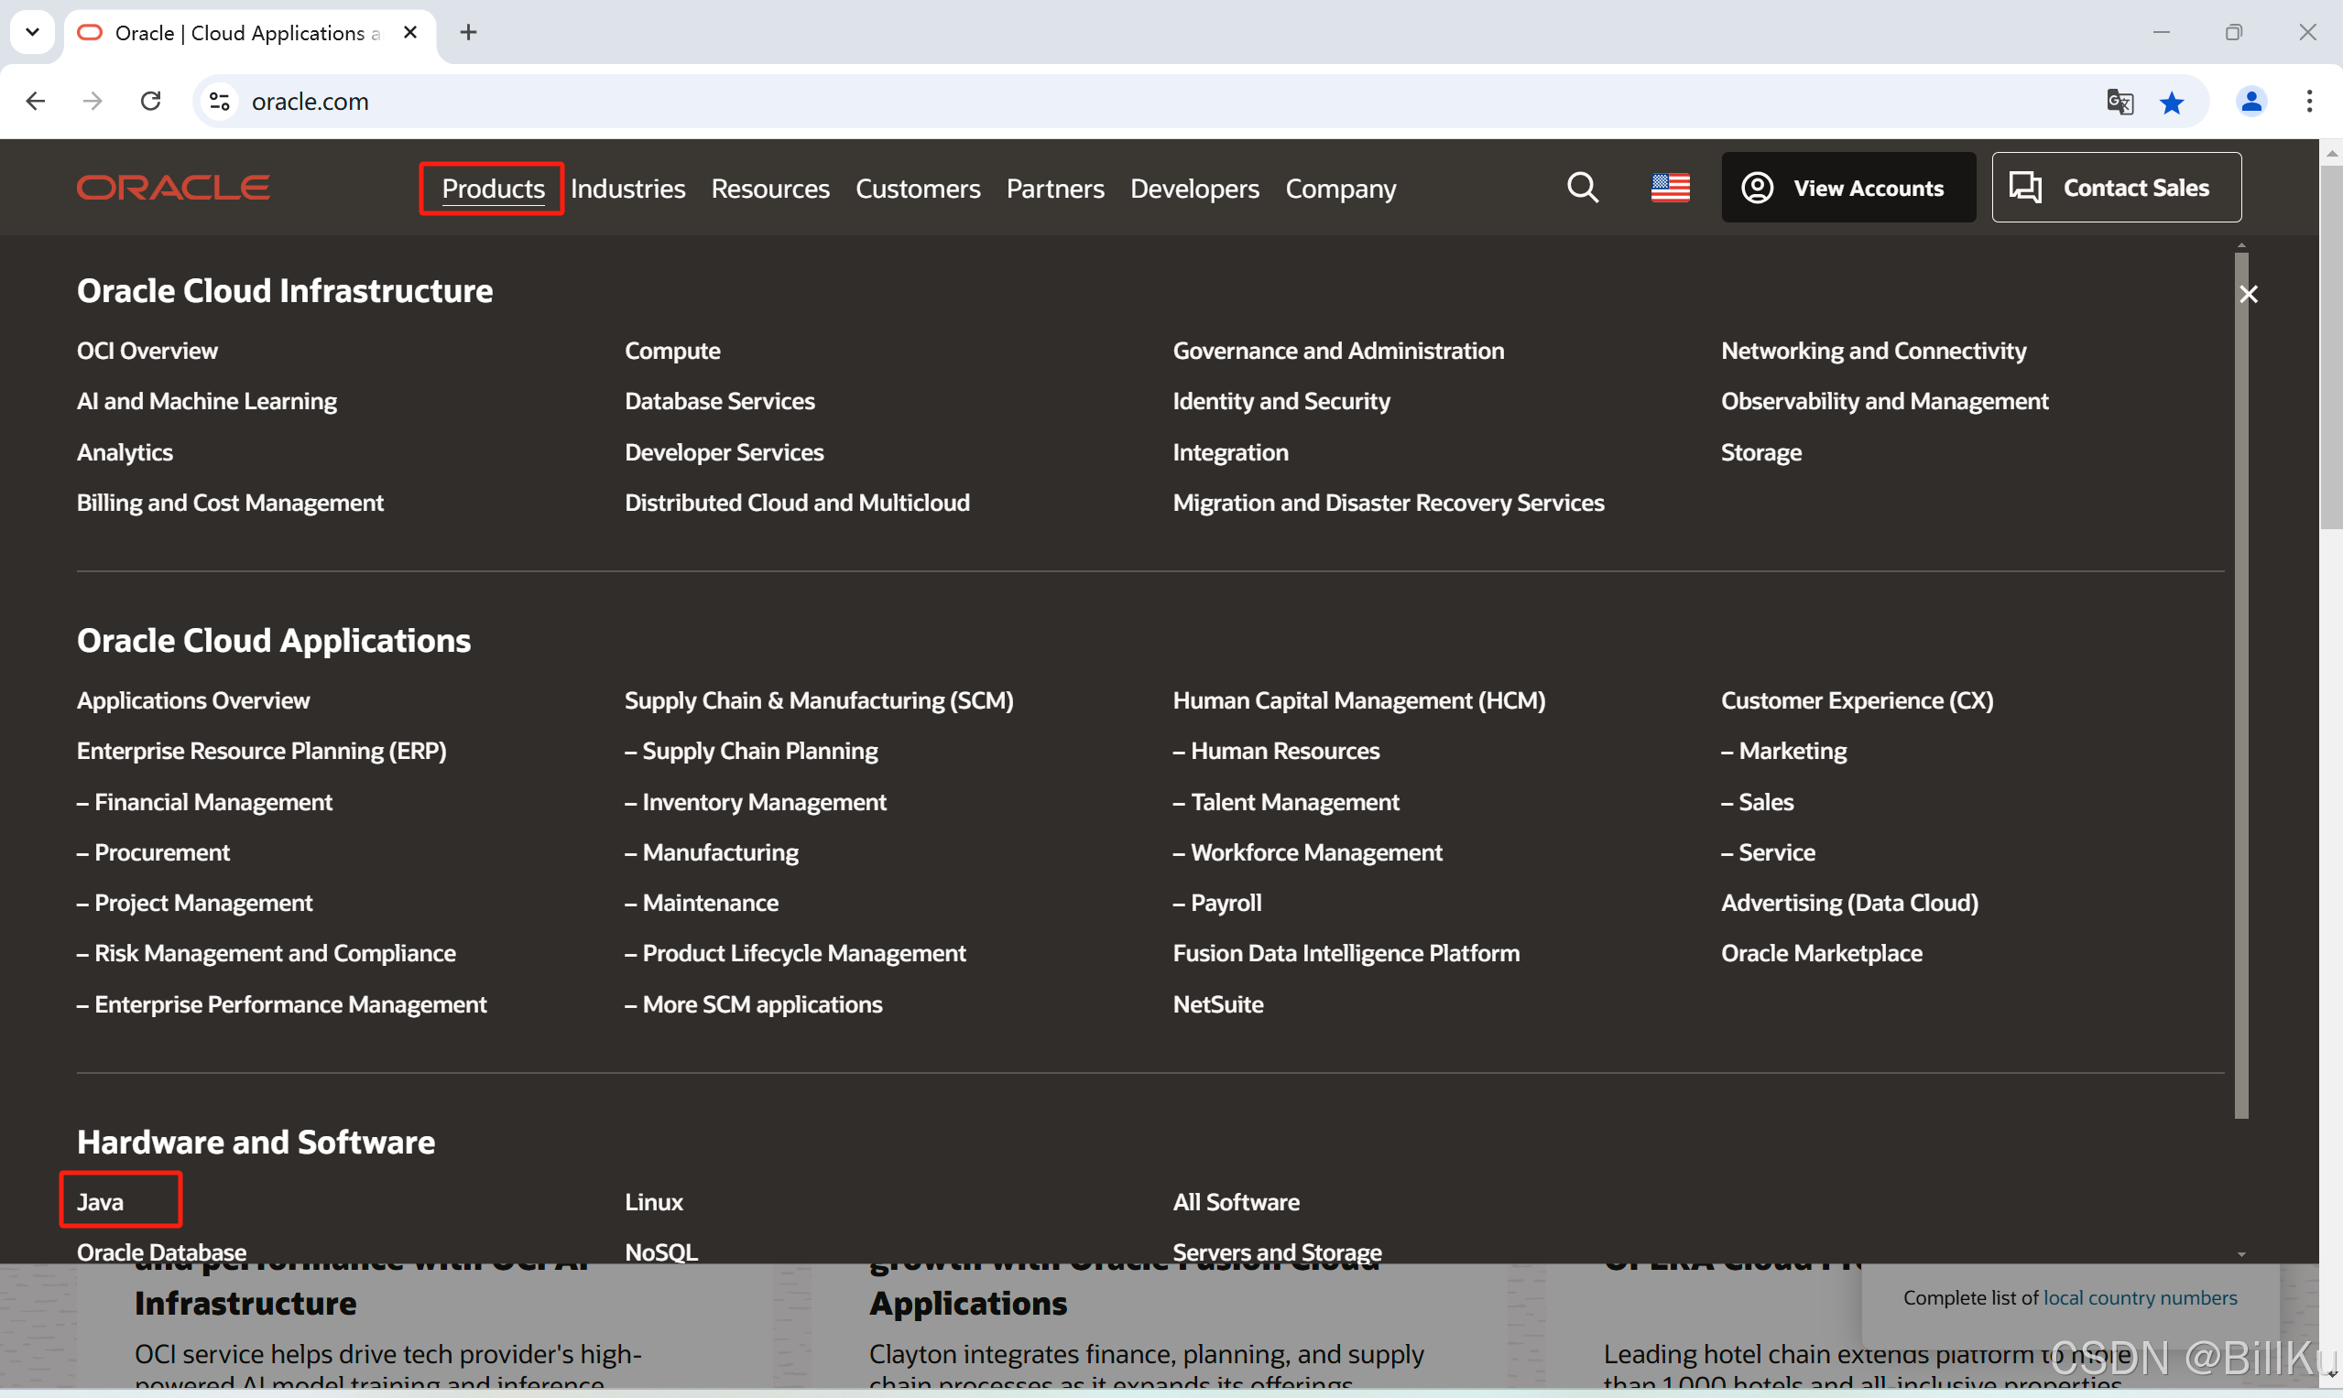Open the NetSuite link
The image size is (2343, 1398).
1217,1004
